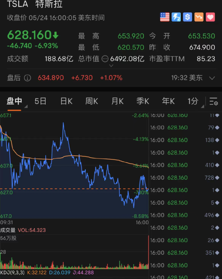Tap the 总市值 value 6492.08亿

[127, 59]
